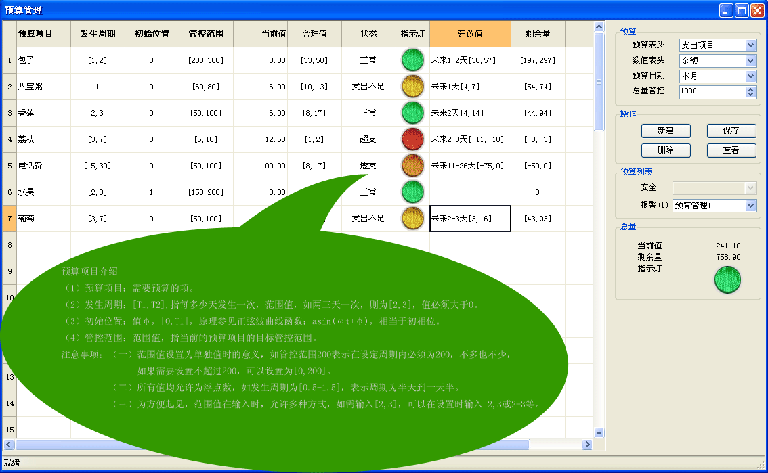Viewport: 768px width, 473px height.
Task: Open the 预算日期 dropdown
Action: pos(750,76)
